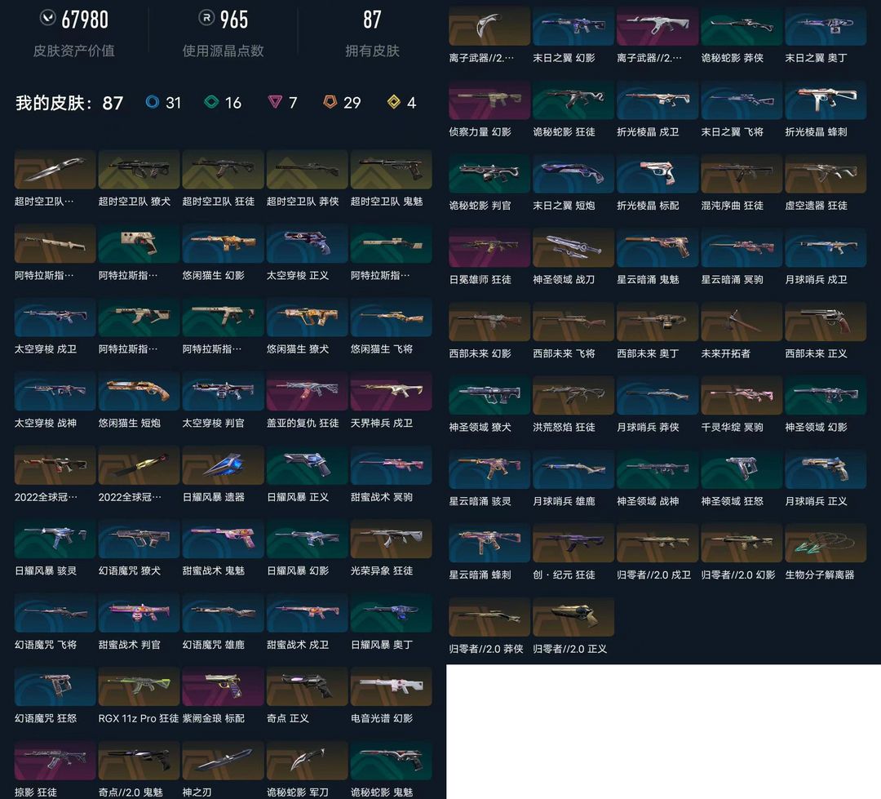Open the 神圣领域 战刀 melee thumbnail

coord(573,247)
